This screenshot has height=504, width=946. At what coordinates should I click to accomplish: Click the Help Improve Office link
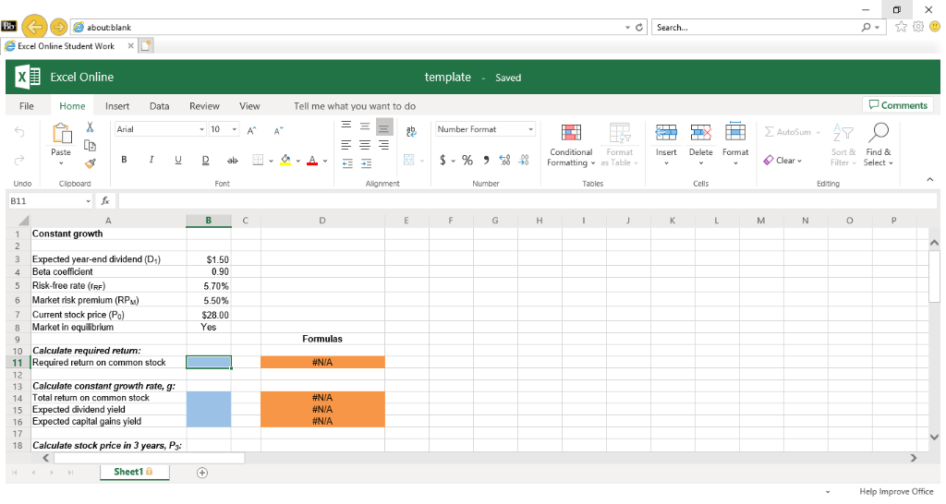pos(895,491)
